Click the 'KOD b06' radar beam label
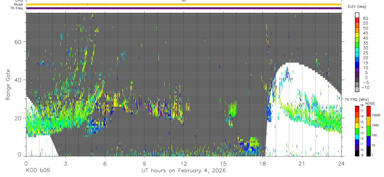The width and height of the screenshot is (384, 177). pyautogui.click(x=38, y=170)
